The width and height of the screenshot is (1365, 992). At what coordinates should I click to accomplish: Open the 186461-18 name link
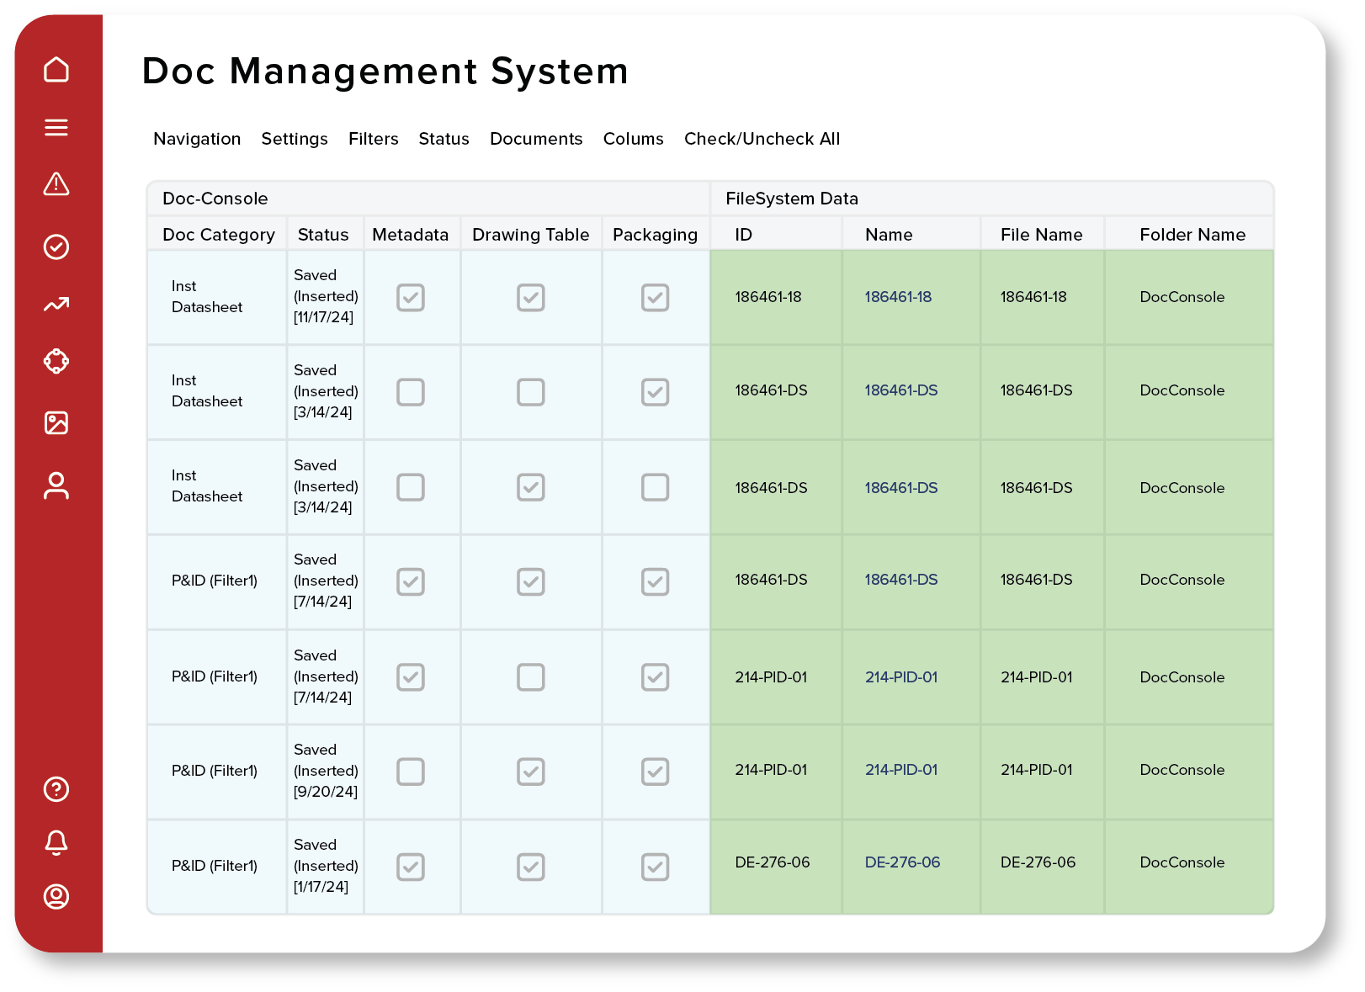(900, 297)
